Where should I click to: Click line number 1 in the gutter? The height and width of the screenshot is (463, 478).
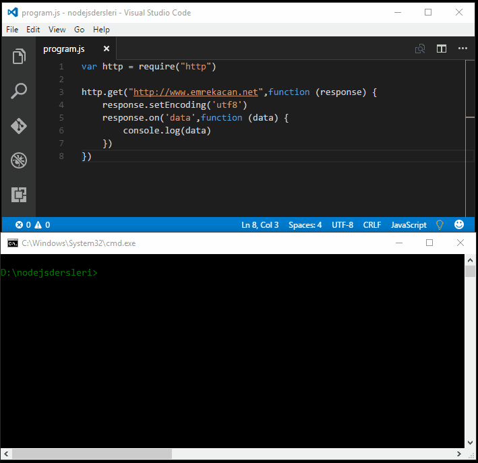(61, 67)
